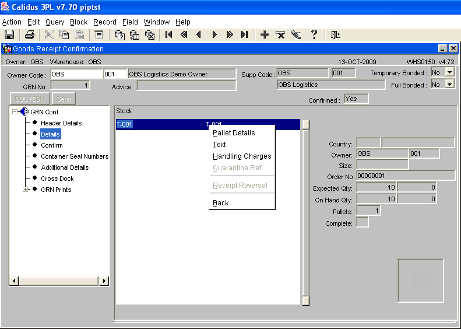This screenshot has width=461, height=329.
Task: Click the stock list scroll down button
Action: tap(306, 300)
